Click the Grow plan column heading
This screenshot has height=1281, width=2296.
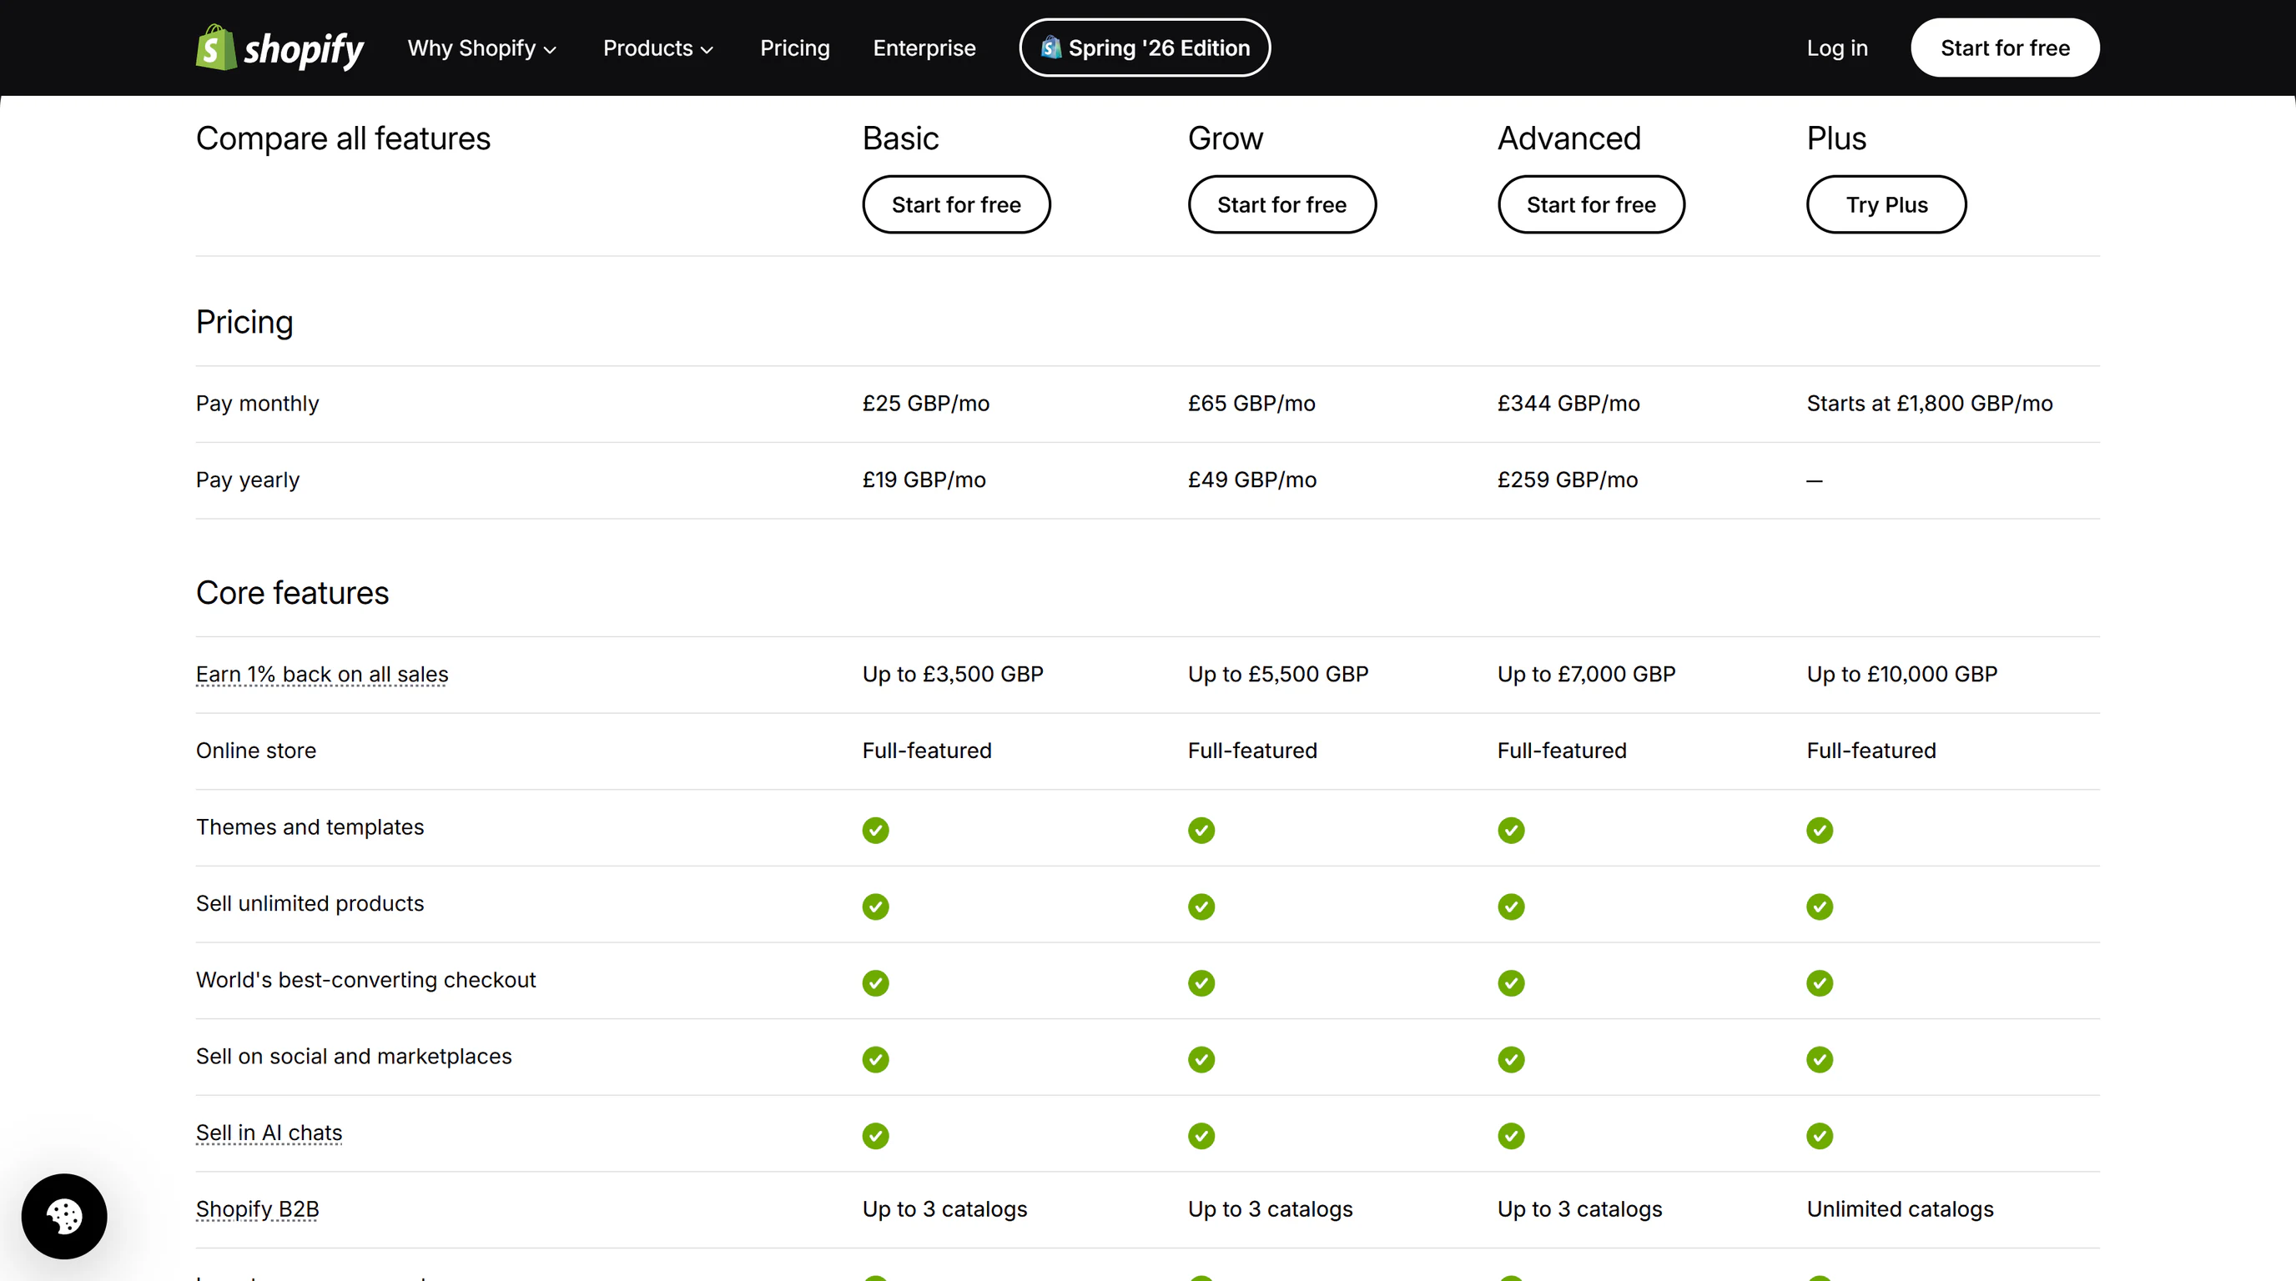pos(1226,139)
